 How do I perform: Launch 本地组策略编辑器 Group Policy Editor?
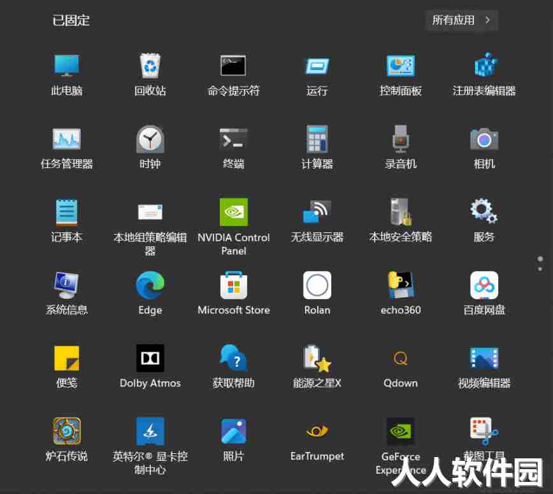pyautogui.click(x=150, y=212)
